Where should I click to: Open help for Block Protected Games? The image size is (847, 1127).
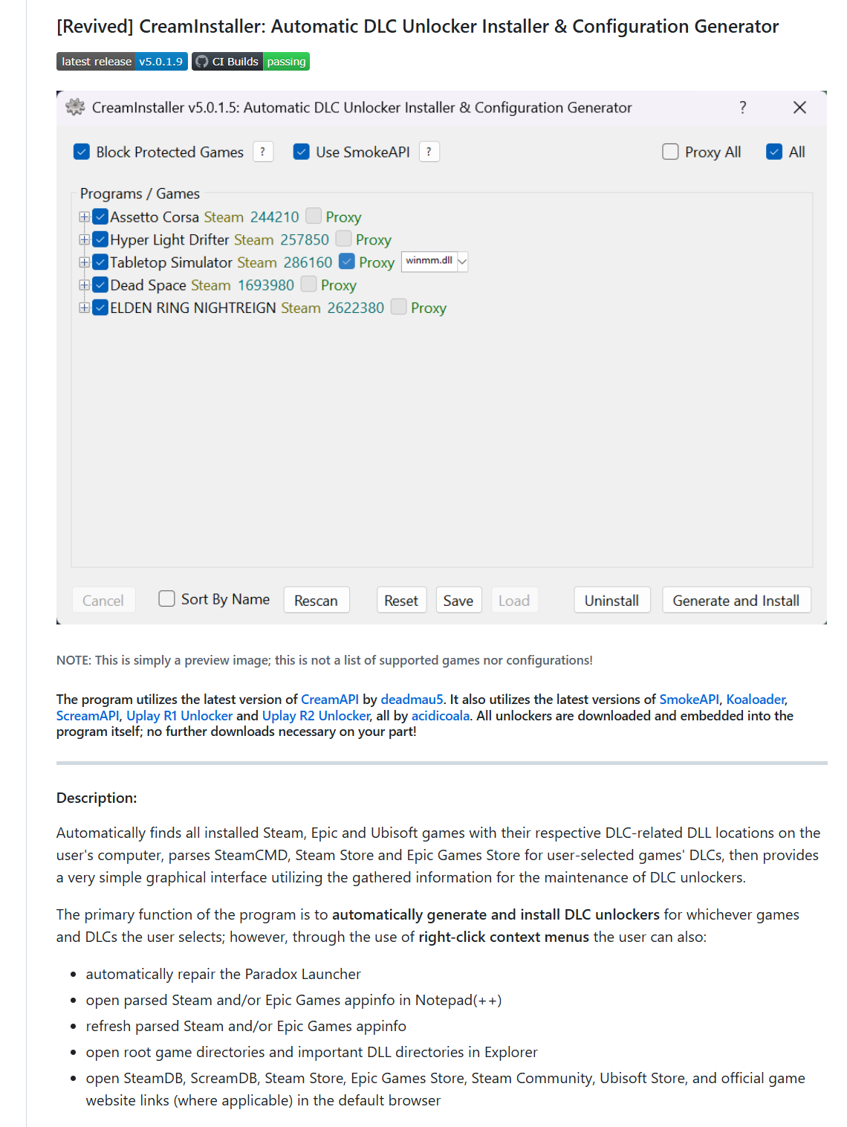pos(262,152)
